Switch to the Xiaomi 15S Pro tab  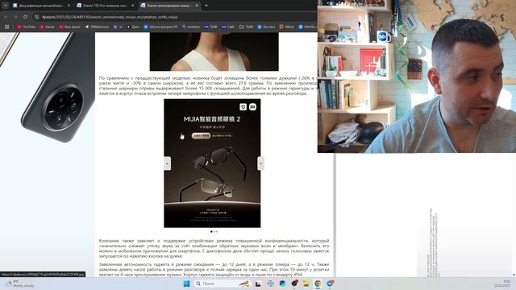106,6
